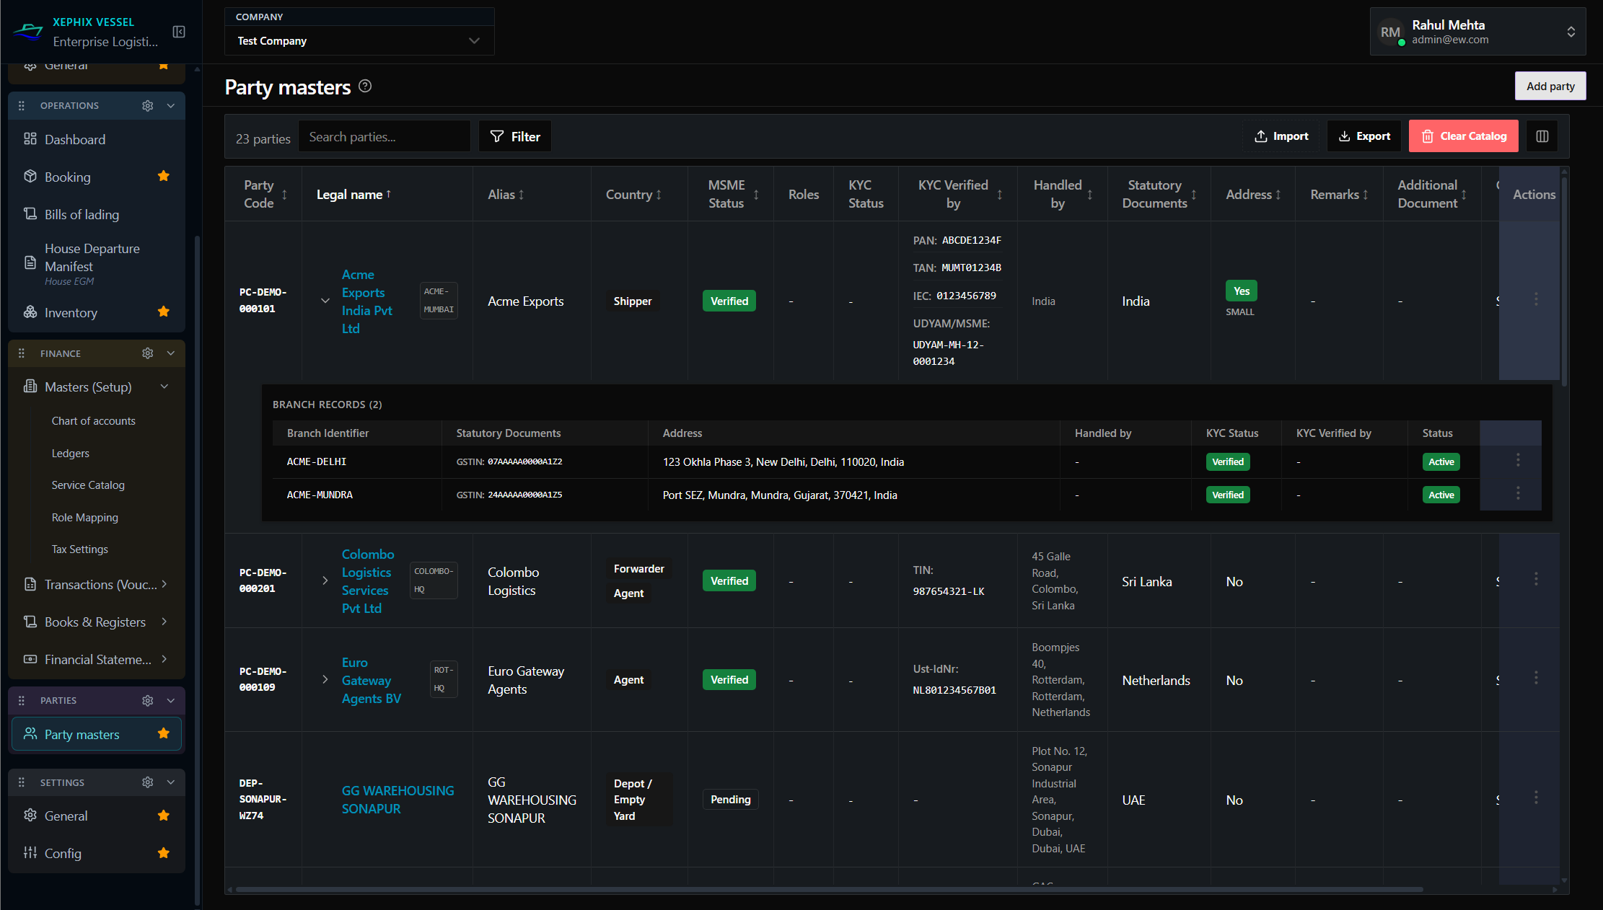Collapse the sidebar panel icon
This screenshot has height=910, width=1603.
[179, 32]
